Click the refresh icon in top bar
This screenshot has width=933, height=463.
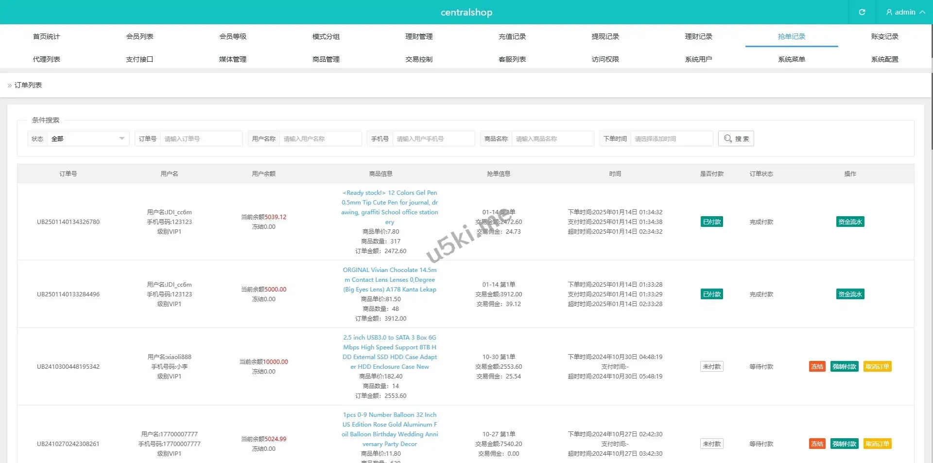862,12
